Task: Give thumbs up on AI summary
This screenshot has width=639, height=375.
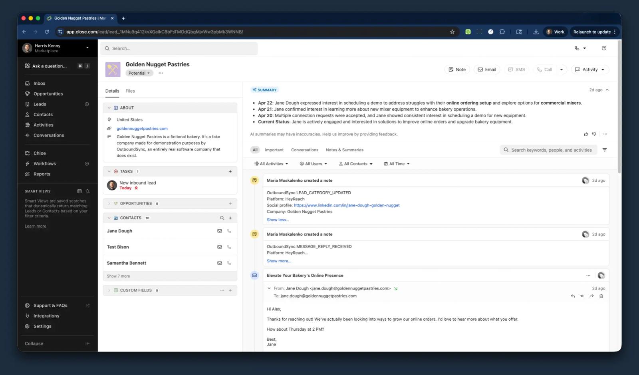Action: 586,134
